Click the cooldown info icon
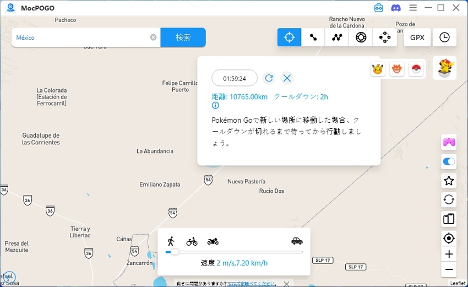The image size is (468, 287). pos(215,105)
